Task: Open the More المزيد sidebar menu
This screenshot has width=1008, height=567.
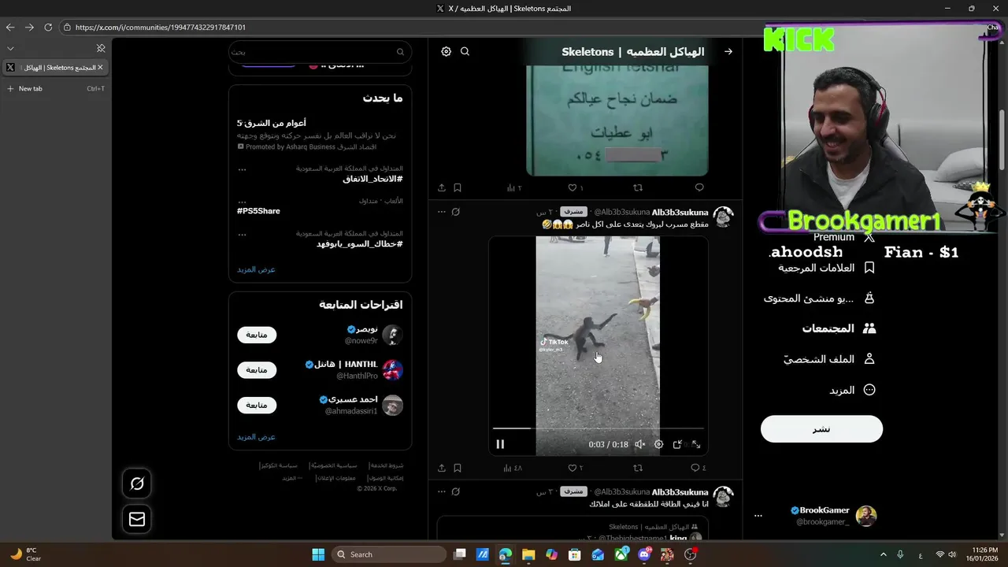Action: (852, 390)
